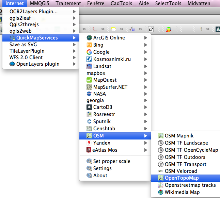Click the NASA logo icon
The width and height of the screenshot is (220, 198).
point(89,94)
